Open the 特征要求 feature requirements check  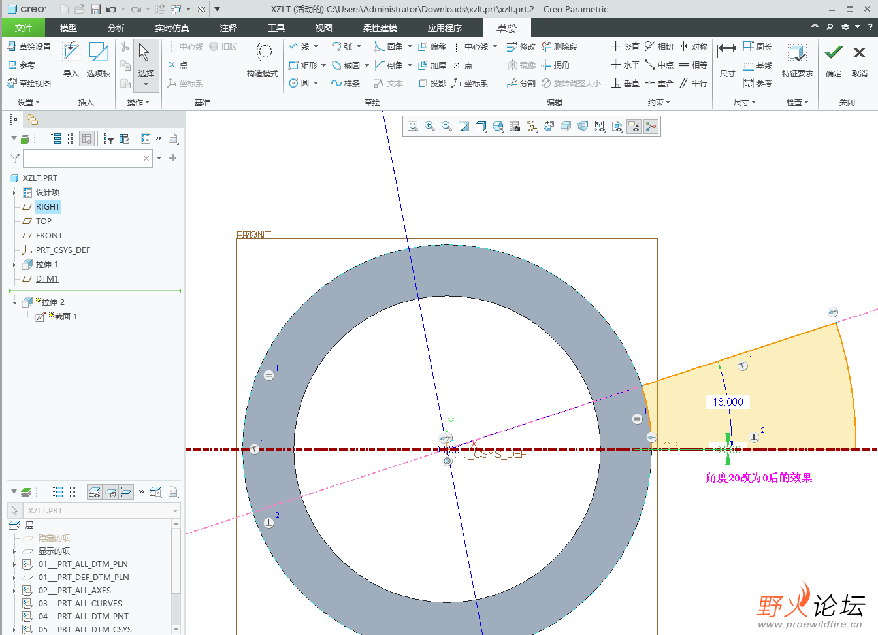[x=797, y=61]
